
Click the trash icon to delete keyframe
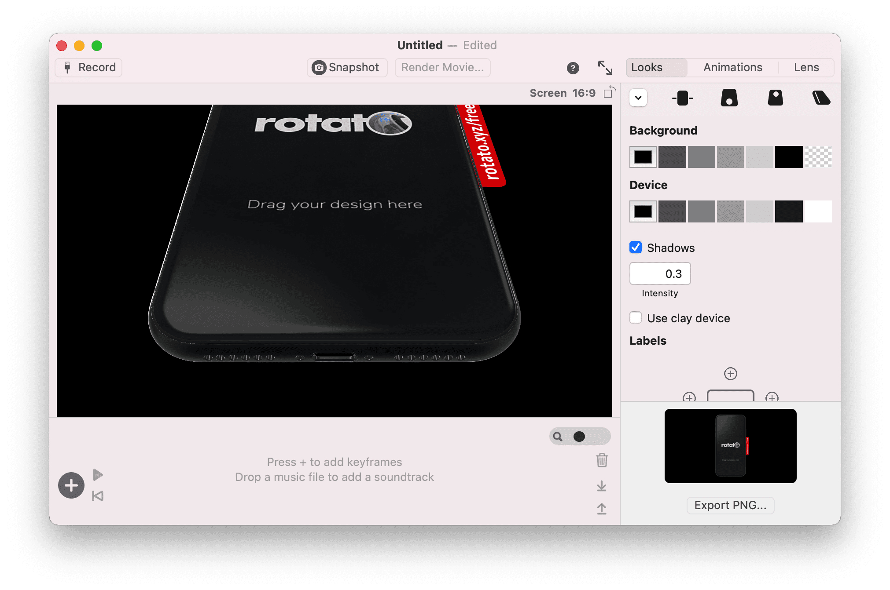point(602,460)
